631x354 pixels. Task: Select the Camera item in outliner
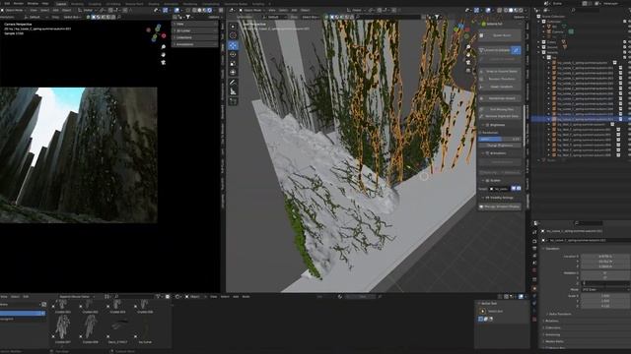point(558,31)
